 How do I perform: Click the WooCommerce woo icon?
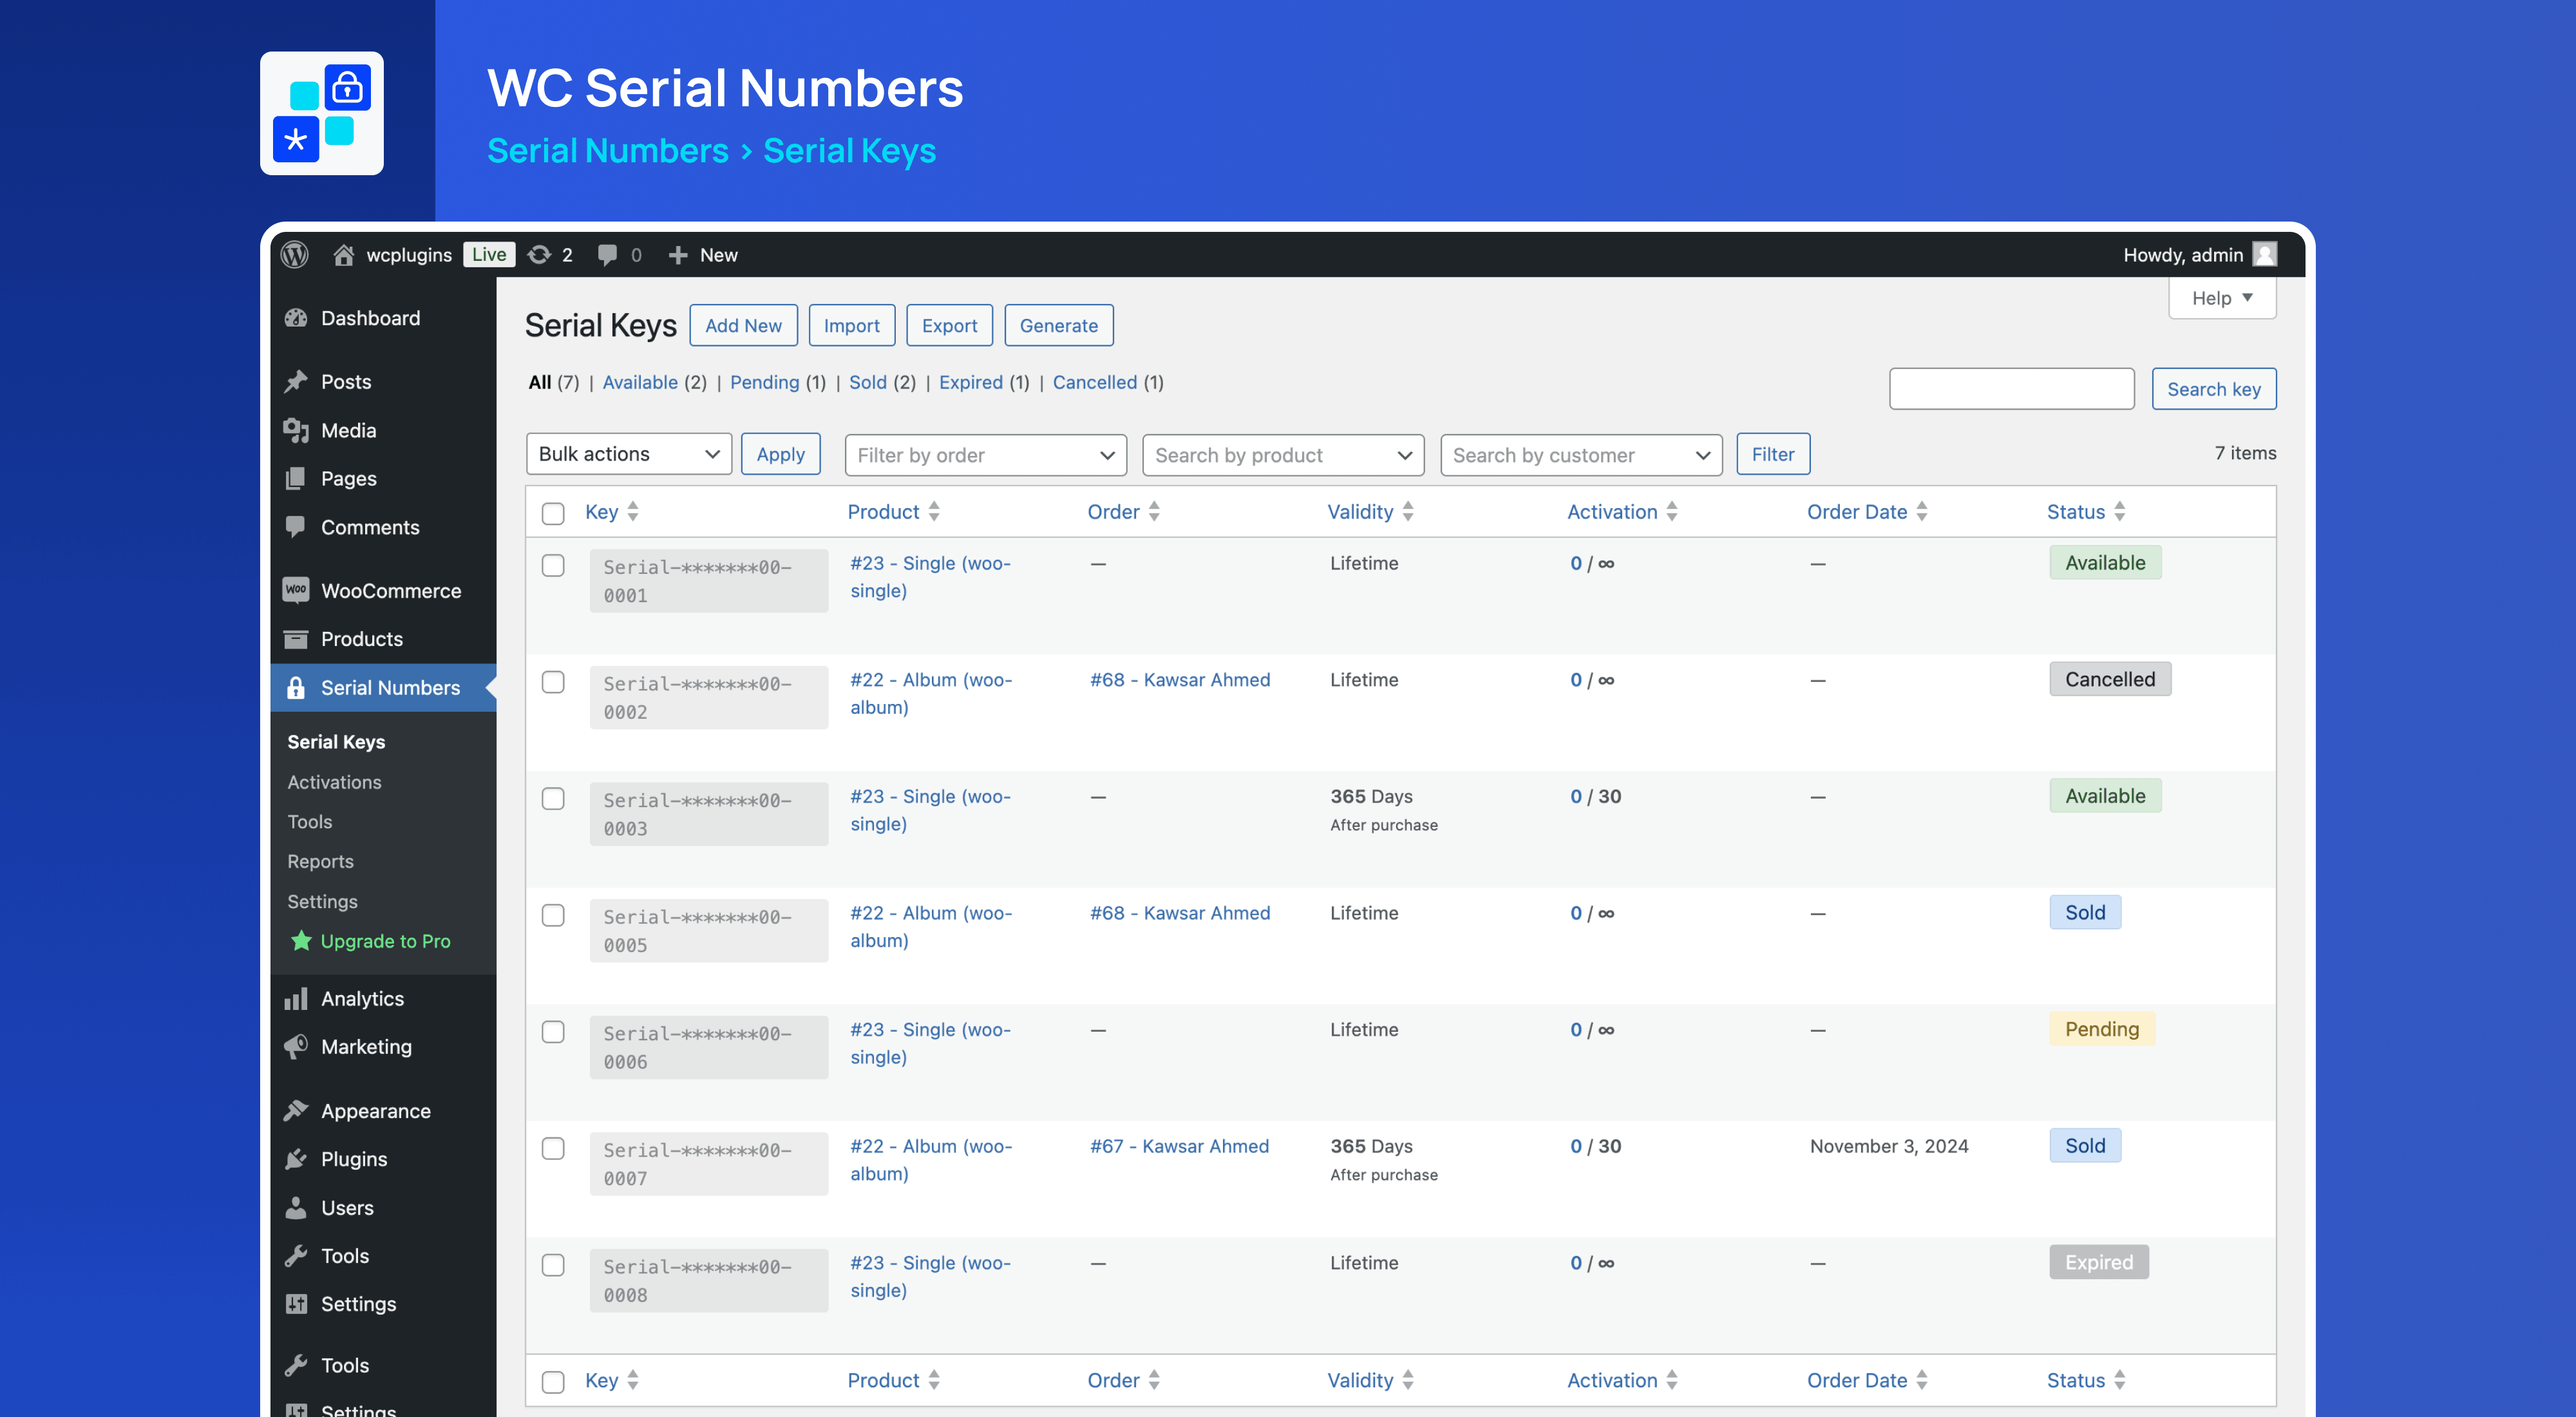[x=296, y=590]
